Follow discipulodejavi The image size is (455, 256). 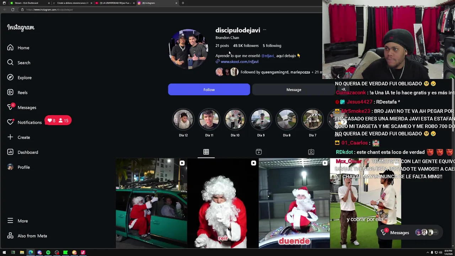[209, 90]
